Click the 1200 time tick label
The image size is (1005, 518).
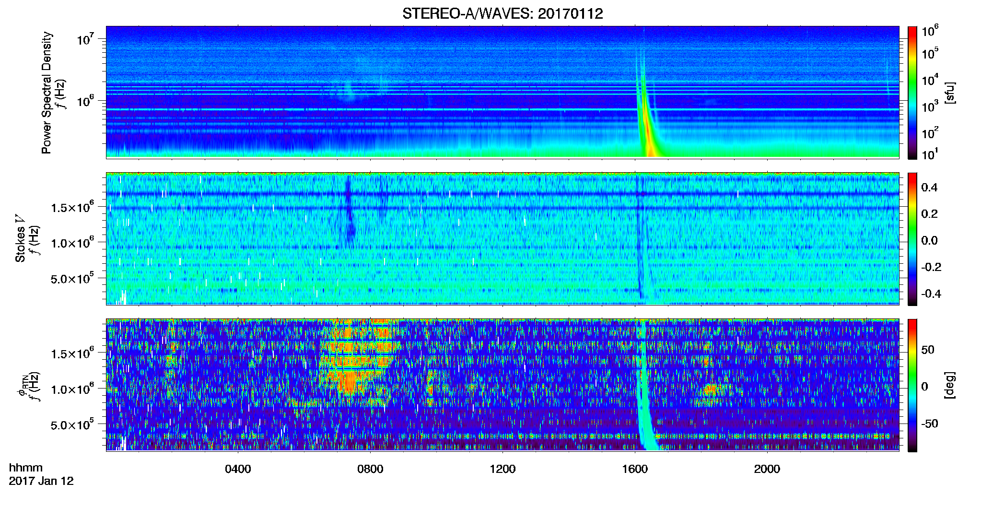tap(502, 469)
